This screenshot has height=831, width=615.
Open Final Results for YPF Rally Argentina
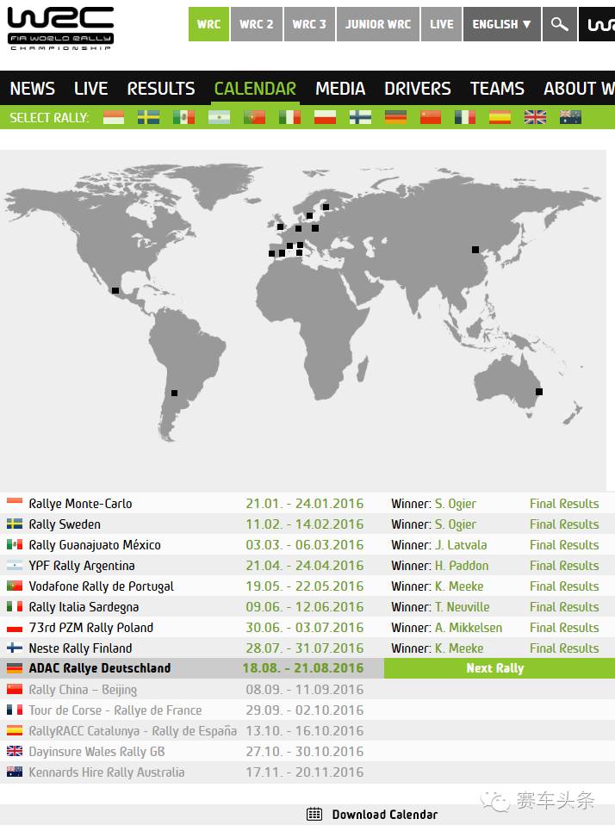[x=564, y=566]
